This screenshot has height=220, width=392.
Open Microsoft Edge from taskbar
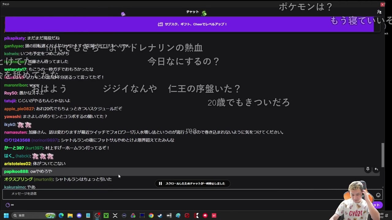61,215
